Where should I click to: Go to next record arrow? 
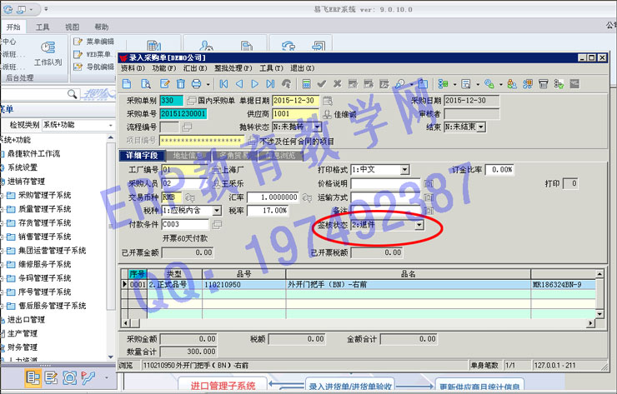coord(254,84)
